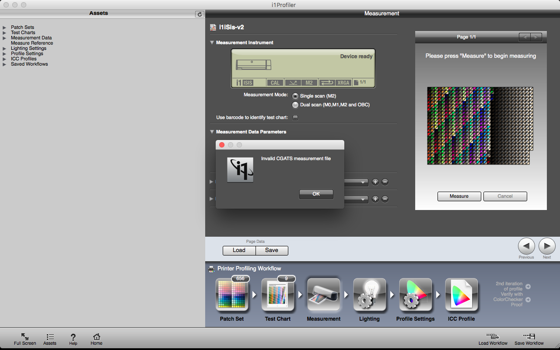The height and width of the screenshot is (350, 560).
Task: Open the Test Chart workflow step
Action: coord(278,296)
